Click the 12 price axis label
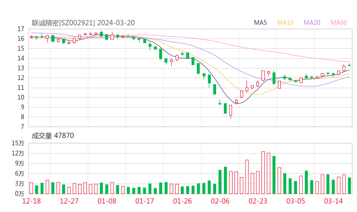 coord(21,78)
